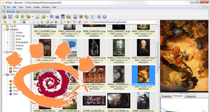Click the printer icon in toolbar

coord(57,17)
